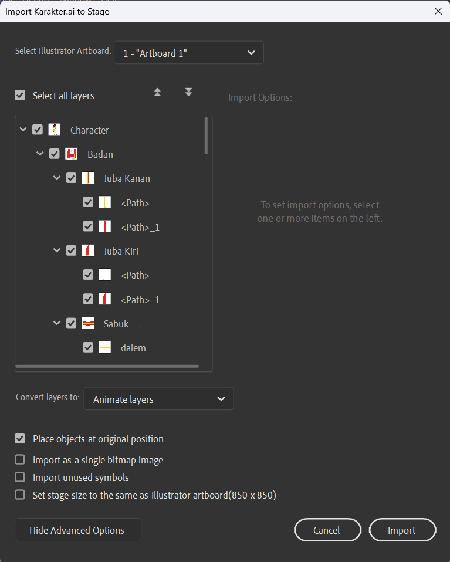Click Hide Advanced Options button
450x562 pixels.
[78, 530]
